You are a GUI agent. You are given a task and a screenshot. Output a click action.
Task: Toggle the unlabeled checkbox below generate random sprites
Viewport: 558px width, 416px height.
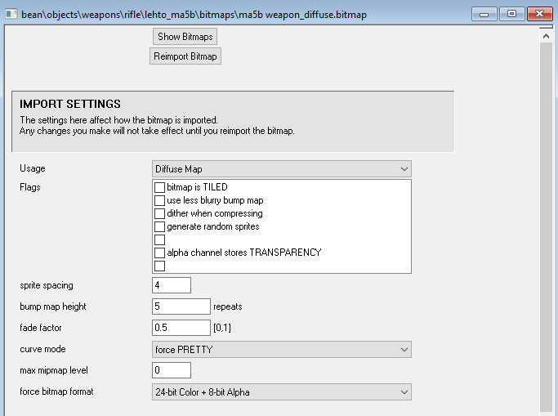[x=159, y=239]
